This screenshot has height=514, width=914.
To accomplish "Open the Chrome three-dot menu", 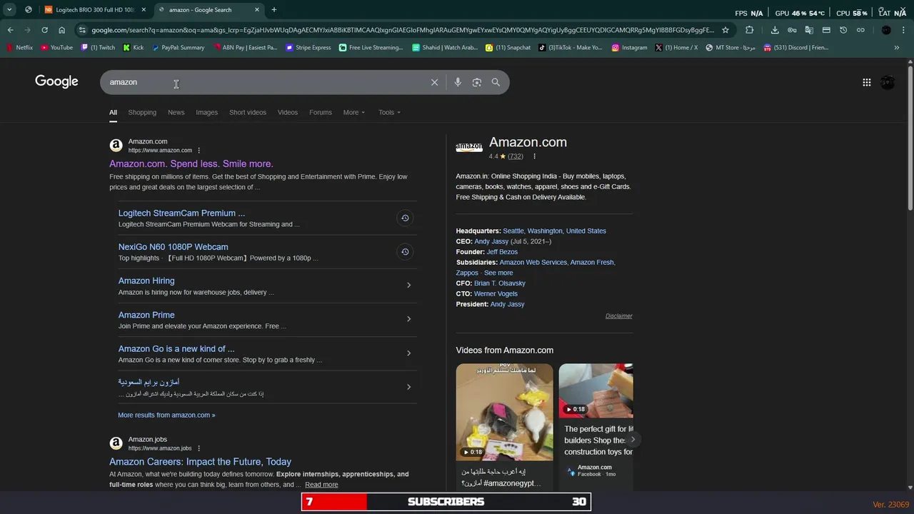I will coord(904,30).
